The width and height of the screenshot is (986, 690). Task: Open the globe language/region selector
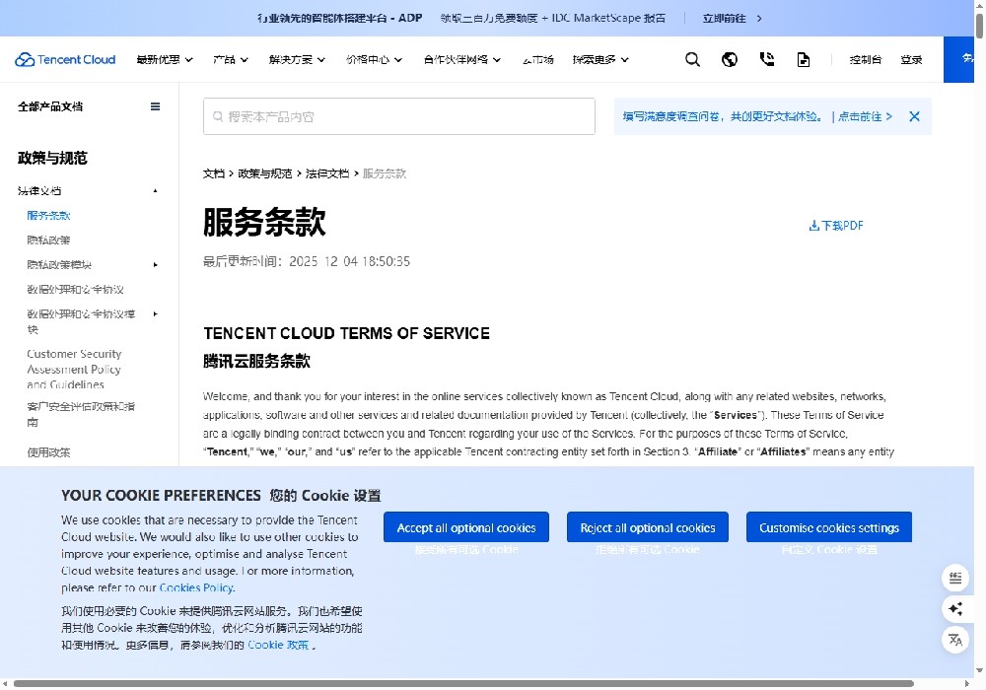730,59
